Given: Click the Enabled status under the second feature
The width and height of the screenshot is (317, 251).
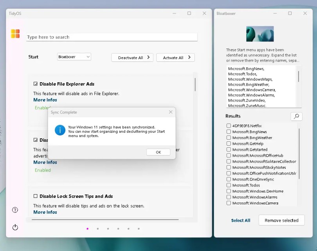Looking at the screenshot, I should pos(43,170).
